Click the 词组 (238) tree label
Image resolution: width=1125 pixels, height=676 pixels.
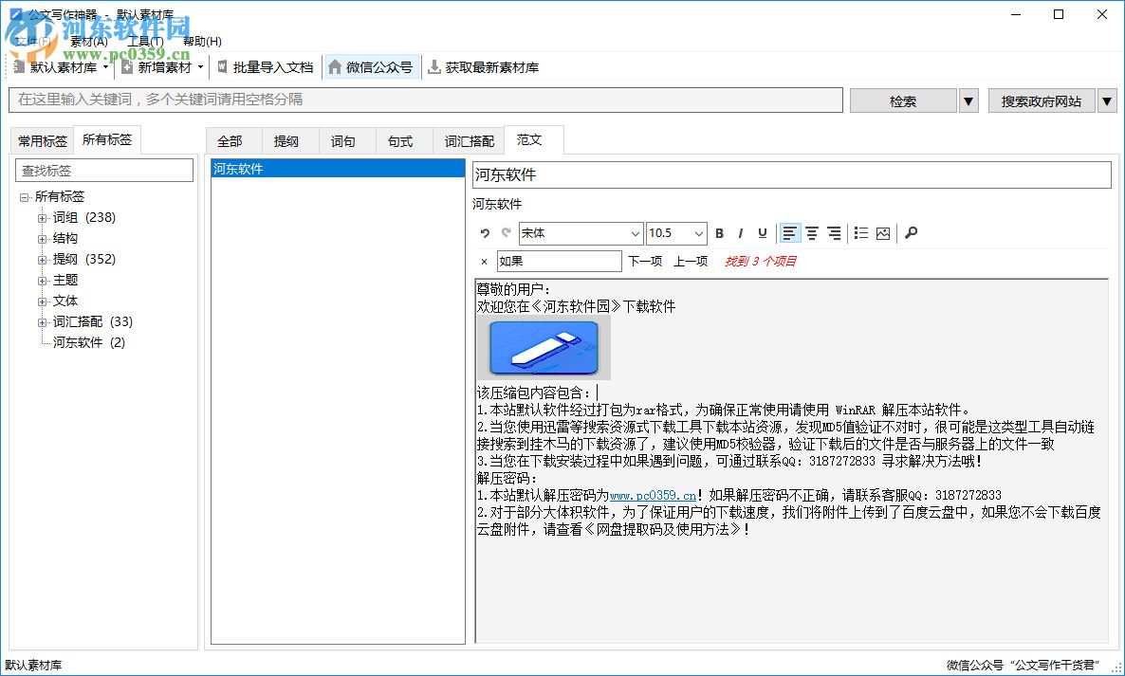pos(83,217)
